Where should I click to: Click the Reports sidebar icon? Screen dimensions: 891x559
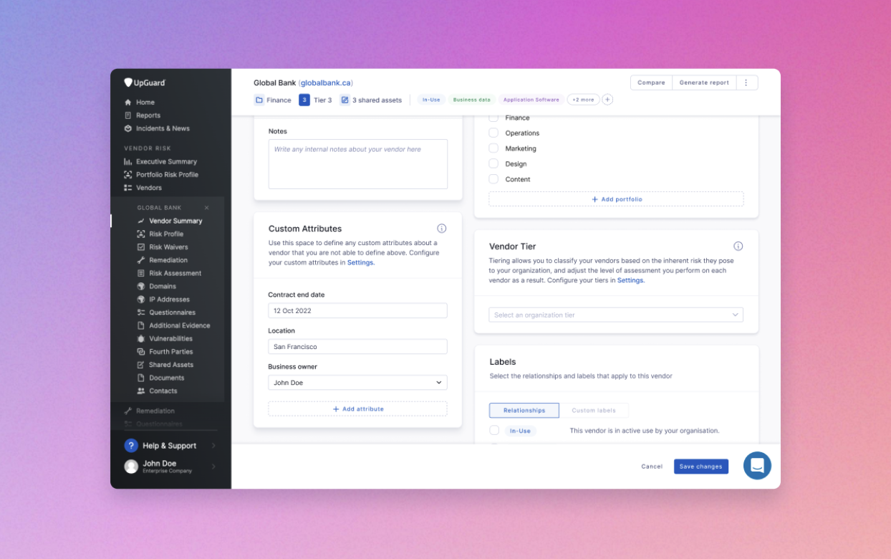click(128, 115)
